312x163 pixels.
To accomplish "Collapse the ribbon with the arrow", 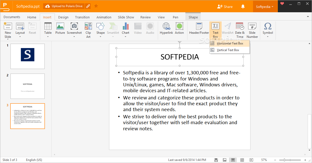I will click(308, 17).
